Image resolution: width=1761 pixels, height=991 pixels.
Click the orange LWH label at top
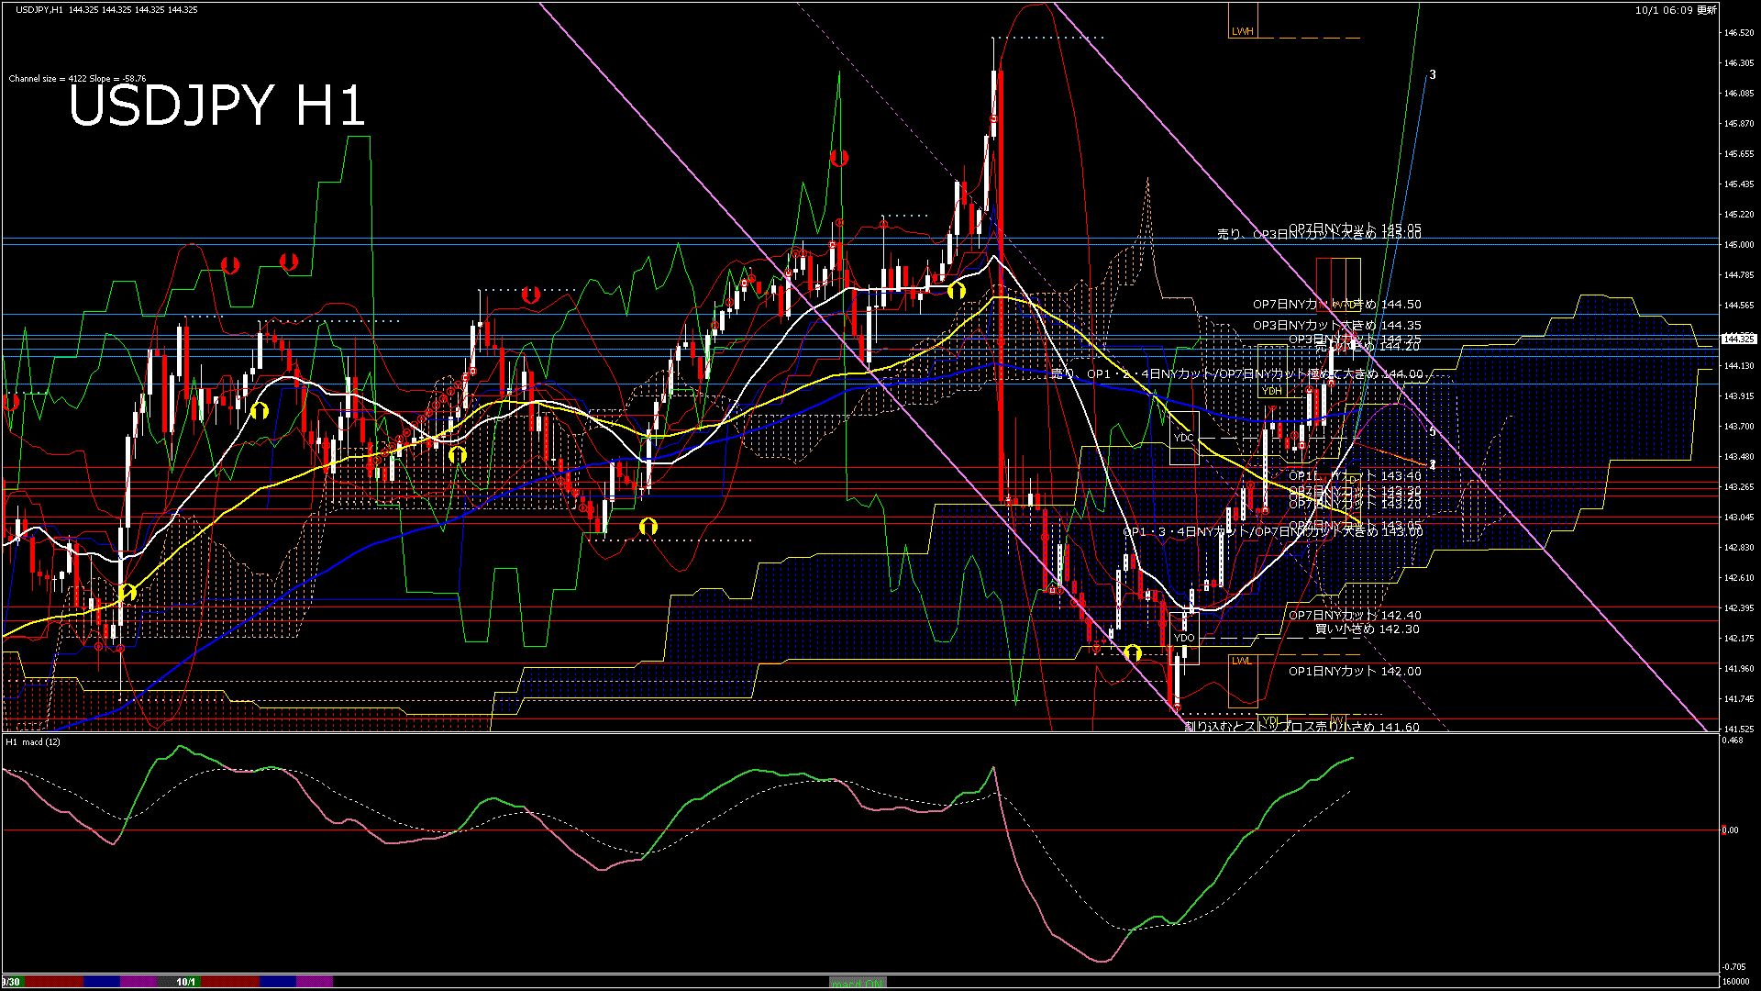[1242, 31]
